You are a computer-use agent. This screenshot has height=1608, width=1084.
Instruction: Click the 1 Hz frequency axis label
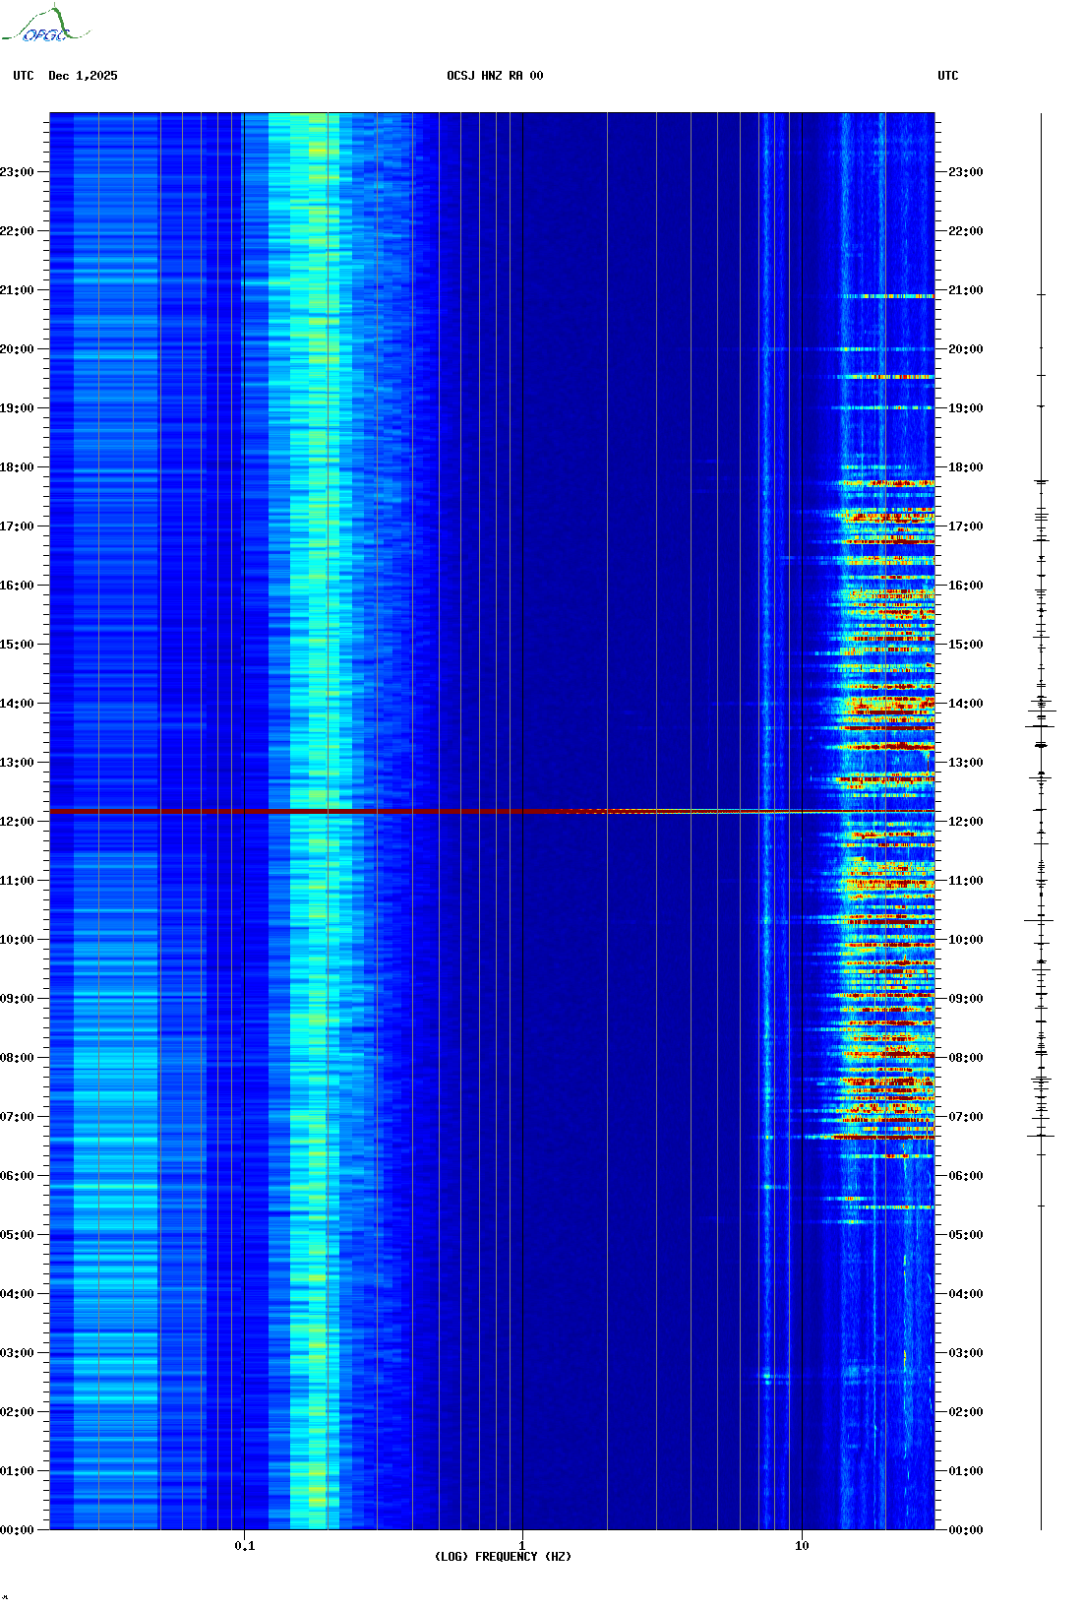point(521,1546)
